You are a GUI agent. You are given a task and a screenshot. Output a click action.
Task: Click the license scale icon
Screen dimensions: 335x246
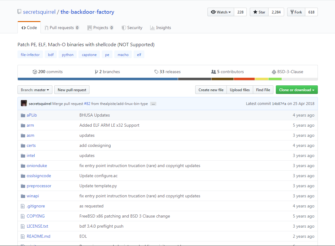tap(274, 72)
